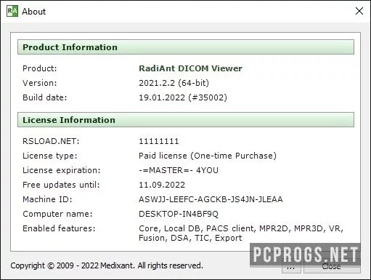
Task: Click the Free updates until: label
Action: click(x=61, y=185)
